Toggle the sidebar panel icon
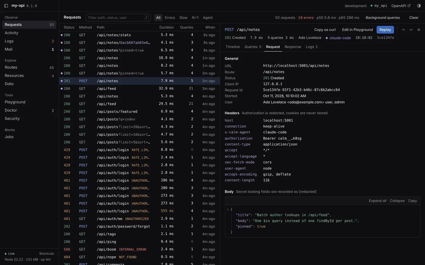 click(6, 6)
